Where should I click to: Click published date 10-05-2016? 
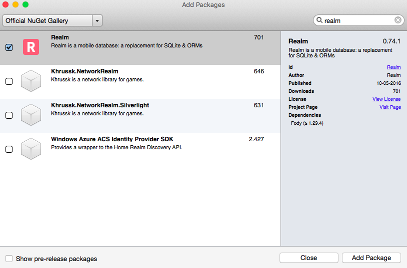coord(388,83)
